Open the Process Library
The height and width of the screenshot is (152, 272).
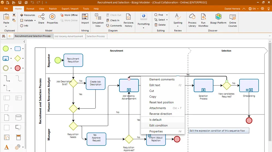tap(192, 20)
